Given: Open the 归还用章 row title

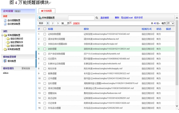Looking at the screenshot, I should tap(52, 103).
